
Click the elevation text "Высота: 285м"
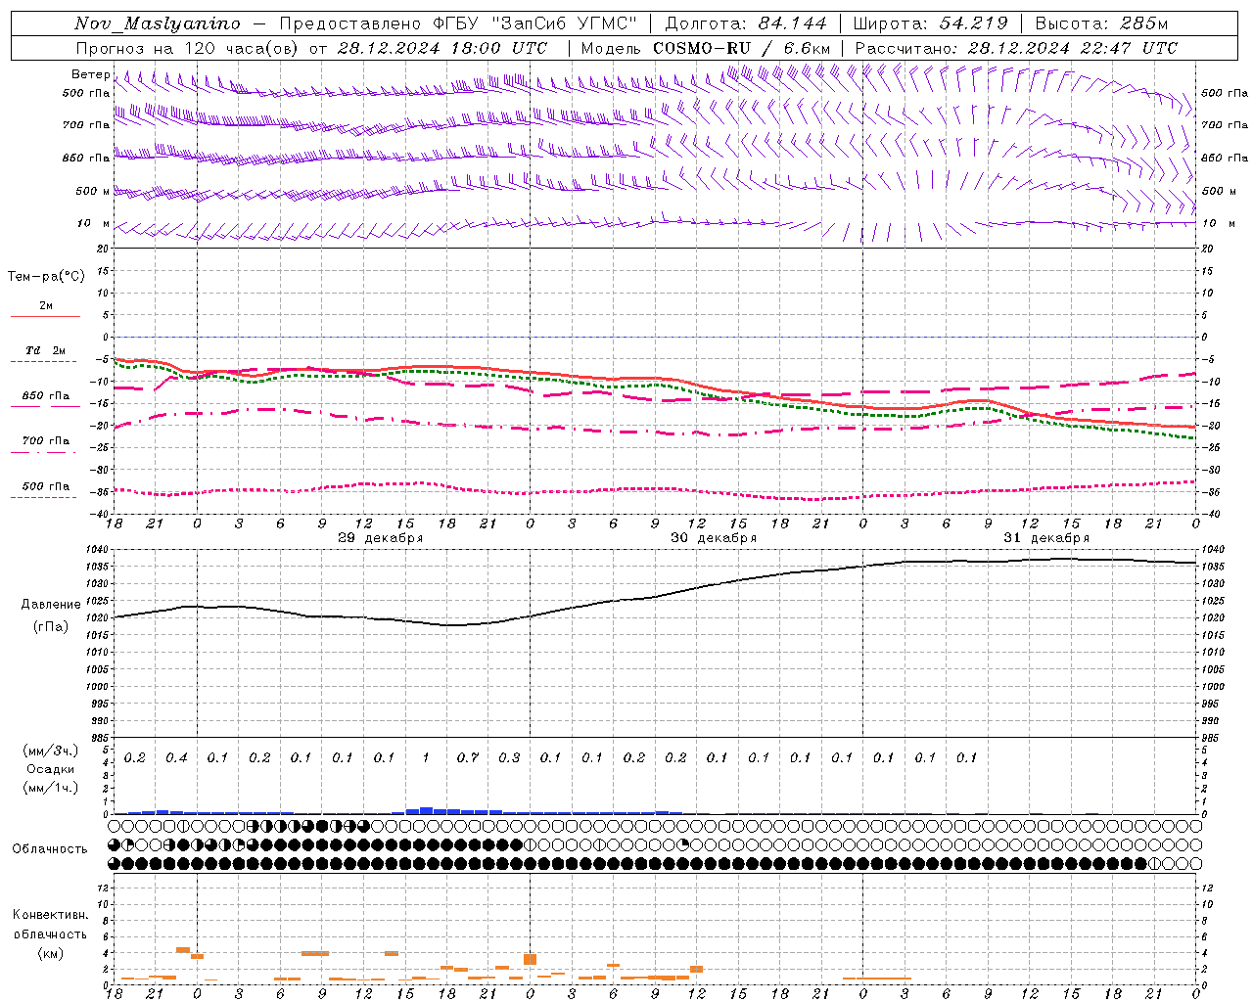coord(1101,23)
